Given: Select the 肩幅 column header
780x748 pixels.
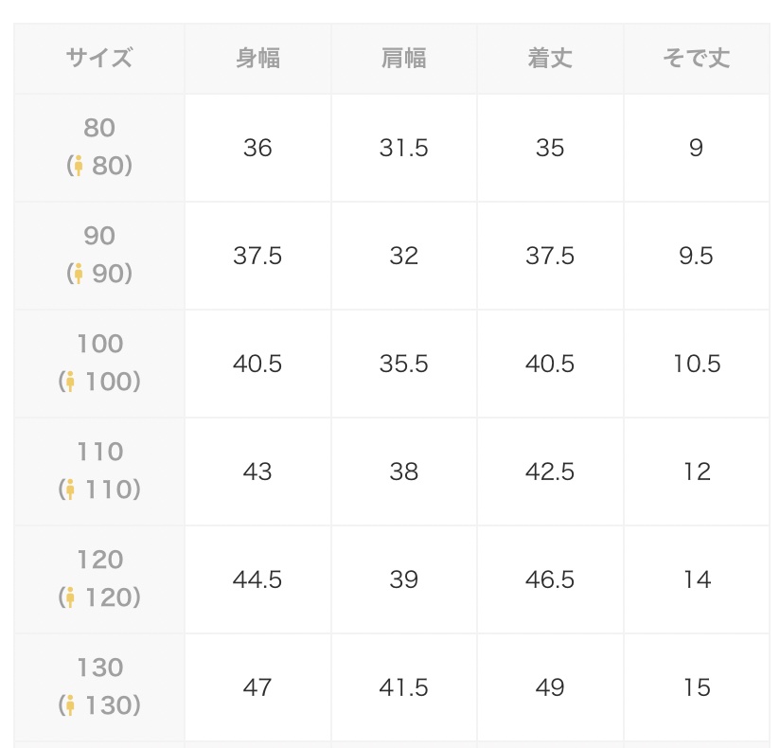Looking at the screenshot, I should pyautogui.click(x=404, y=58).
